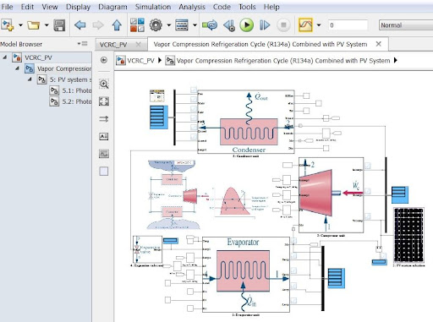433x322 pixels.
Task: Expand the New Model dropdown arrow
Action: pyautogui.click(x=20, y=25)
